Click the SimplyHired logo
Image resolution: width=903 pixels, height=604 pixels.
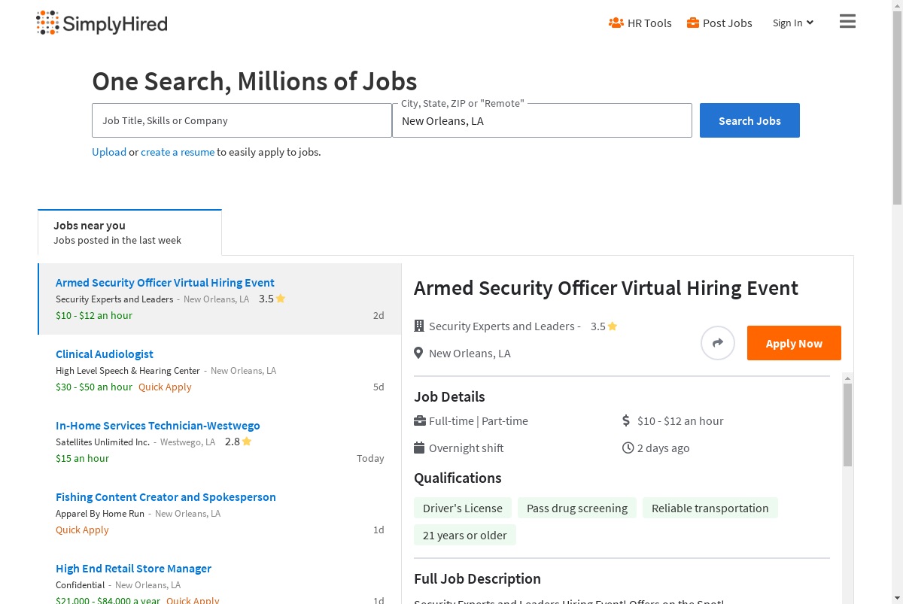(x=102, y=23)
